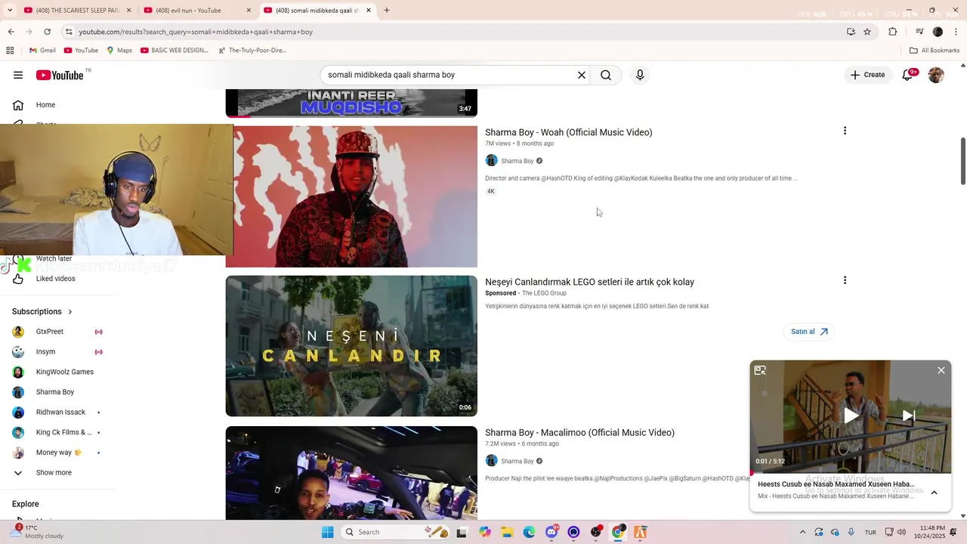This screenshot has width=967, height=544.
Task: Open the All Bookmarks folder
Action: (935, 51)
